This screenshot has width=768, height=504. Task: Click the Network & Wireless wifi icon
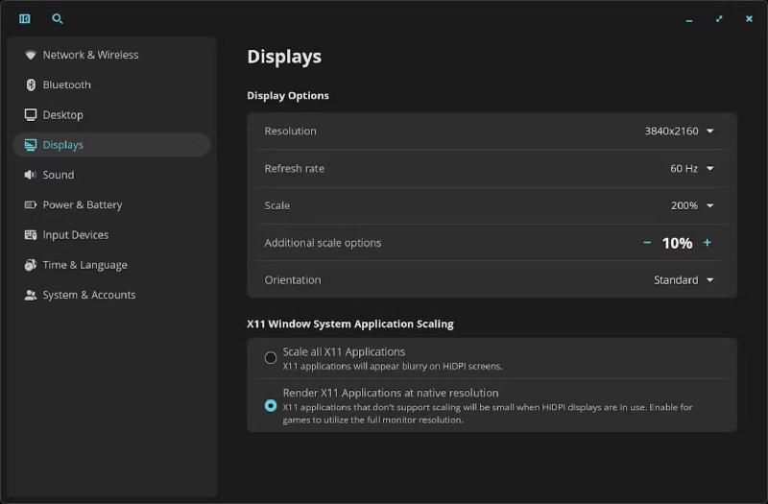coord(31,55)
